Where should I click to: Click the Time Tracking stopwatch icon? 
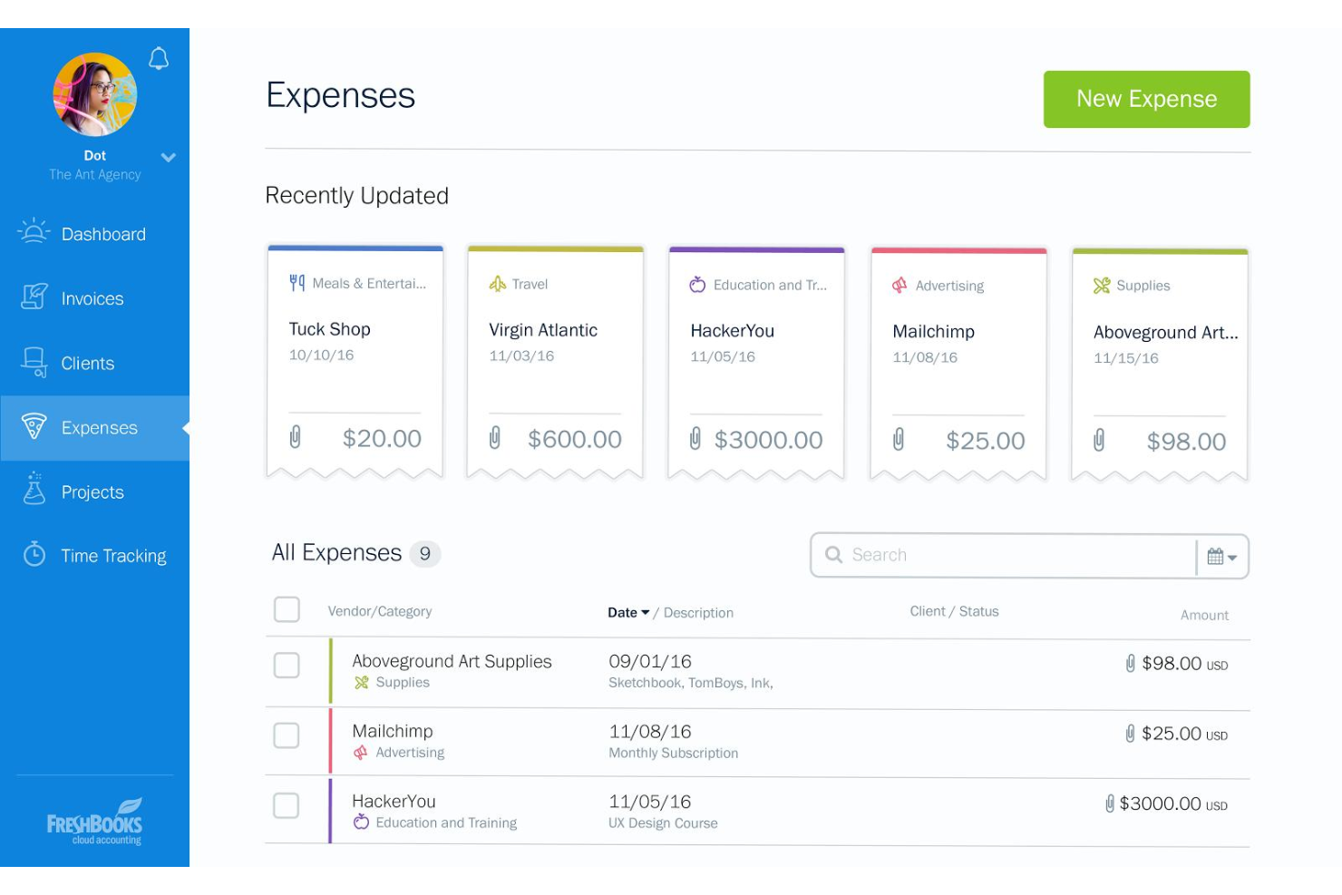coord(34,553)
